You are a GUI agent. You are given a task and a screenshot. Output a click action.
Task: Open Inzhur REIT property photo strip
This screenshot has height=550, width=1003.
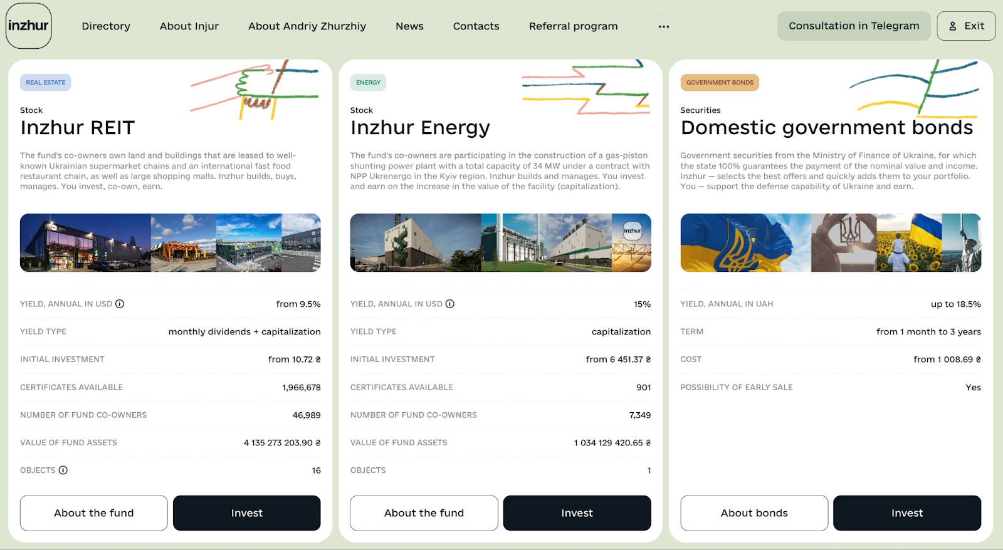[171, 242]
